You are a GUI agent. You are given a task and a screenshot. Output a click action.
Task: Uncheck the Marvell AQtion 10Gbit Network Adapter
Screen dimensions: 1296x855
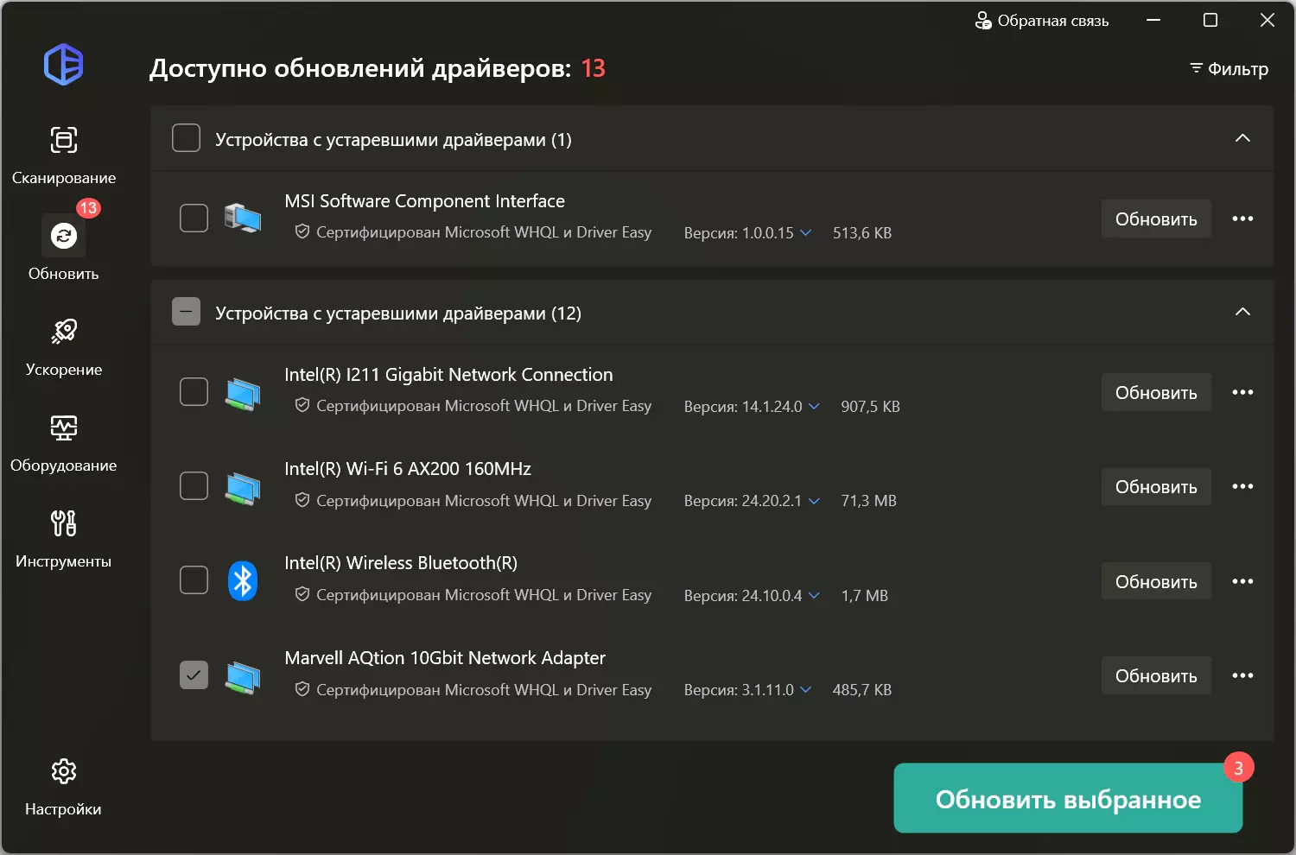pos(194,674)
